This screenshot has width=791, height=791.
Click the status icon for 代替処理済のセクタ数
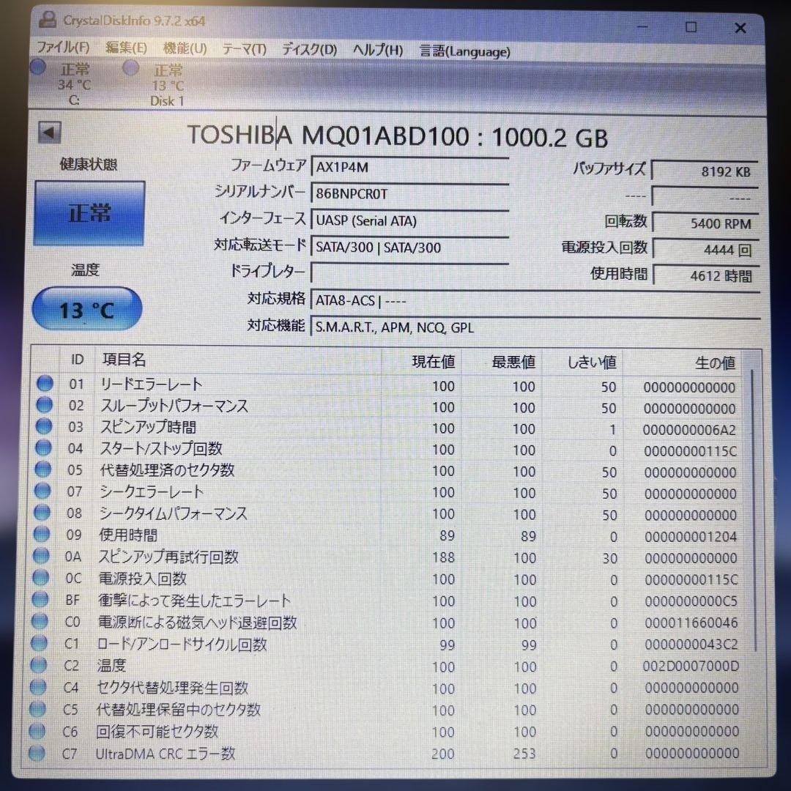pyautogui.click(x=43, y=469)
